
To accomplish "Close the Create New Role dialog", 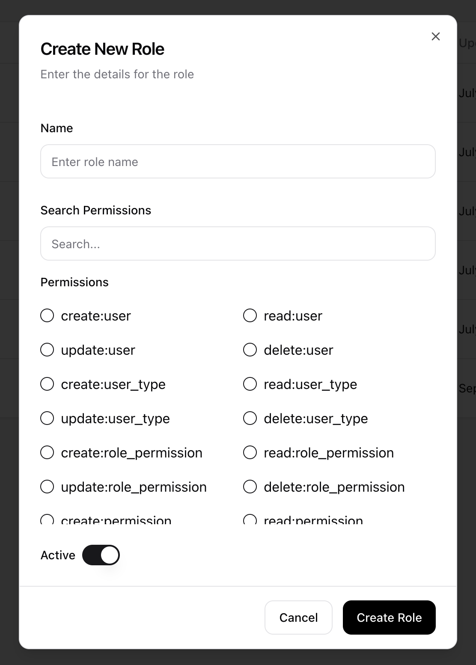I will 435,37.
